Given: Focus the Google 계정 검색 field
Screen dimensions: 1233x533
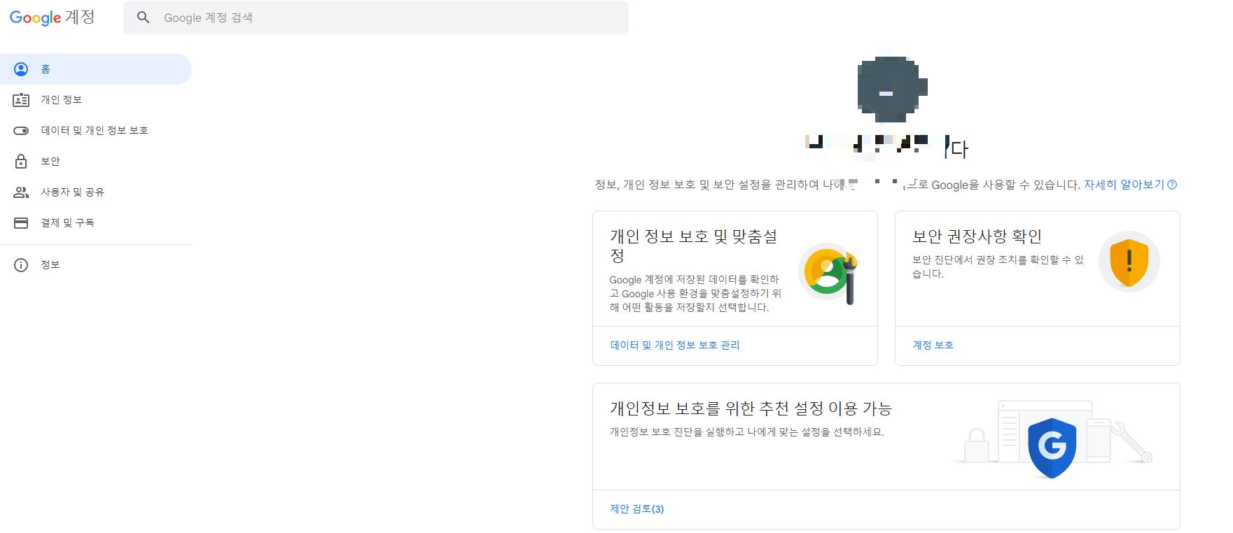Looking at the screenshot, I should 376,17.
